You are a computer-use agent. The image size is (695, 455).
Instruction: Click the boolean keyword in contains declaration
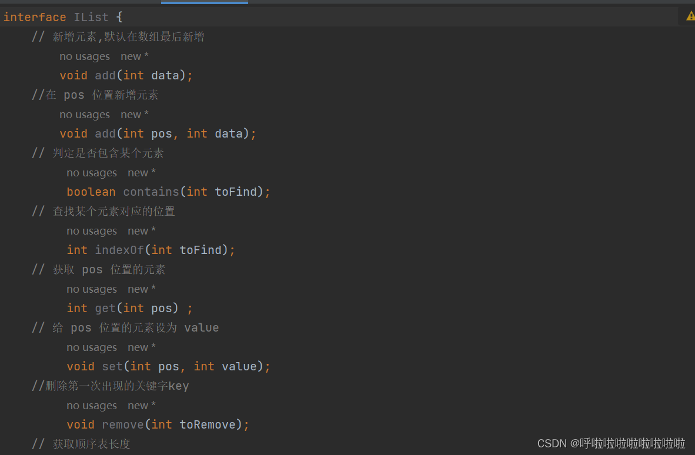coord(91,192)
